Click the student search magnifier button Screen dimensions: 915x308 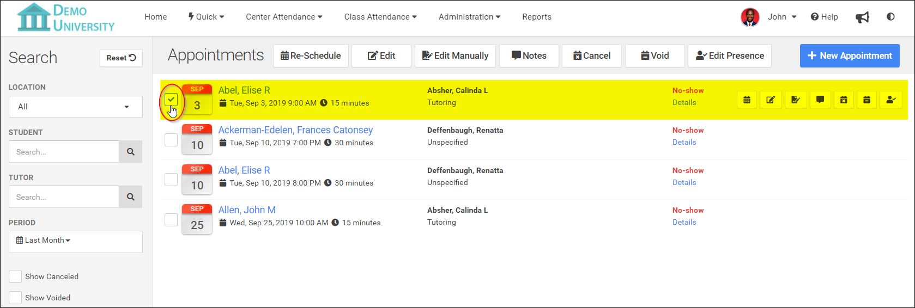[131, 152]
